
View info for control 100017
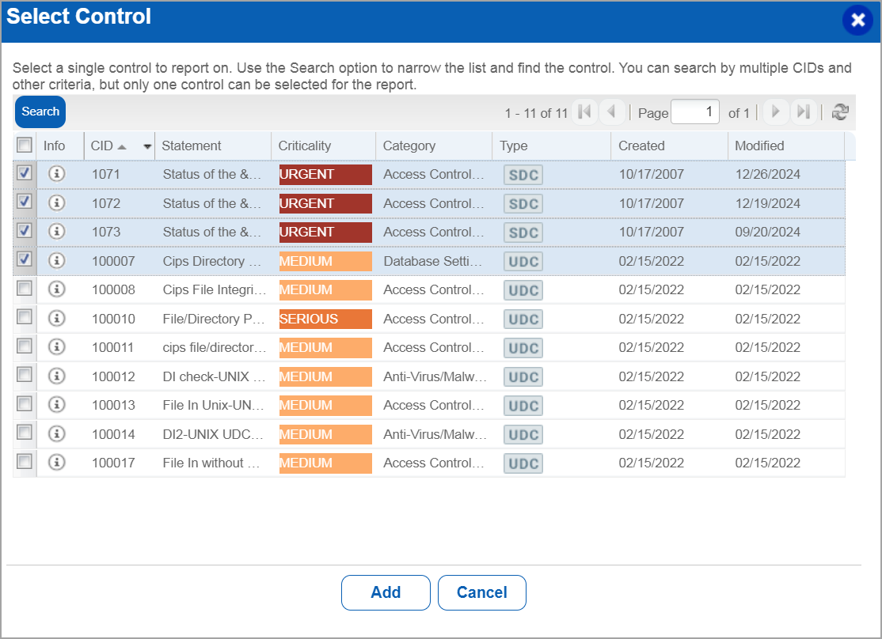56,463
